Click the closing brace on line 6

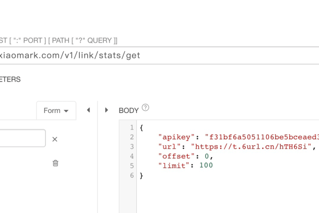(x=141, y=175)
